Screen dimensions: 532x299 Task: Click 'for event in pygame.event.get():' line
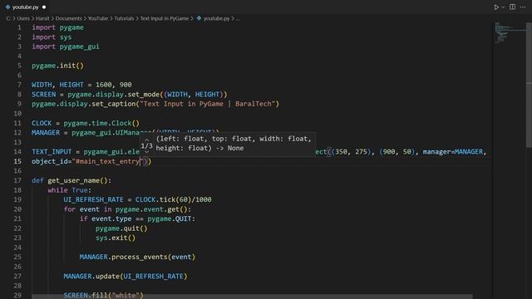pyautogui.click(x=127, y=209)
